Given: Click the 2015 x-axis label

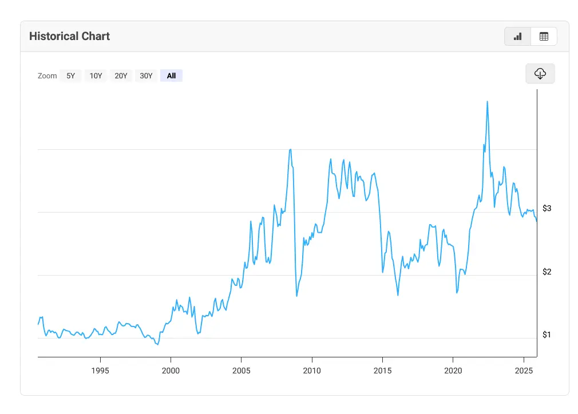Looking at the screenshot, I should (382, 371).
